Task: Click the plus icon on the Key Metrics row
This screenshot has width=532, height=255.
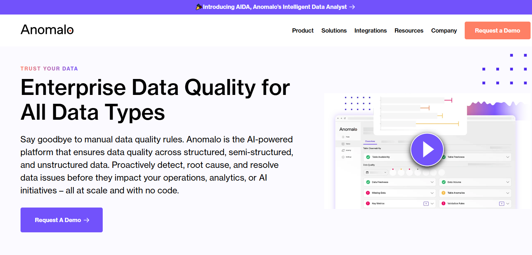Action: (x=426, y=204)
